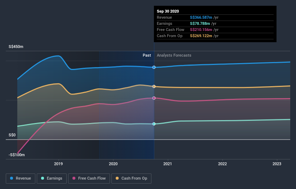Click the Earnings row label in tooltip

pyautogui.click(x=164, y=23)
